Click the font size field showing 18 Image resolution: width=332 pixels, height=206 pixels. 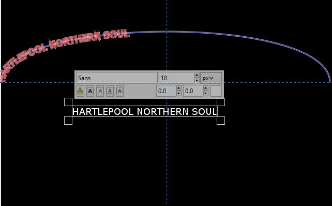click(x=176, y=78)
